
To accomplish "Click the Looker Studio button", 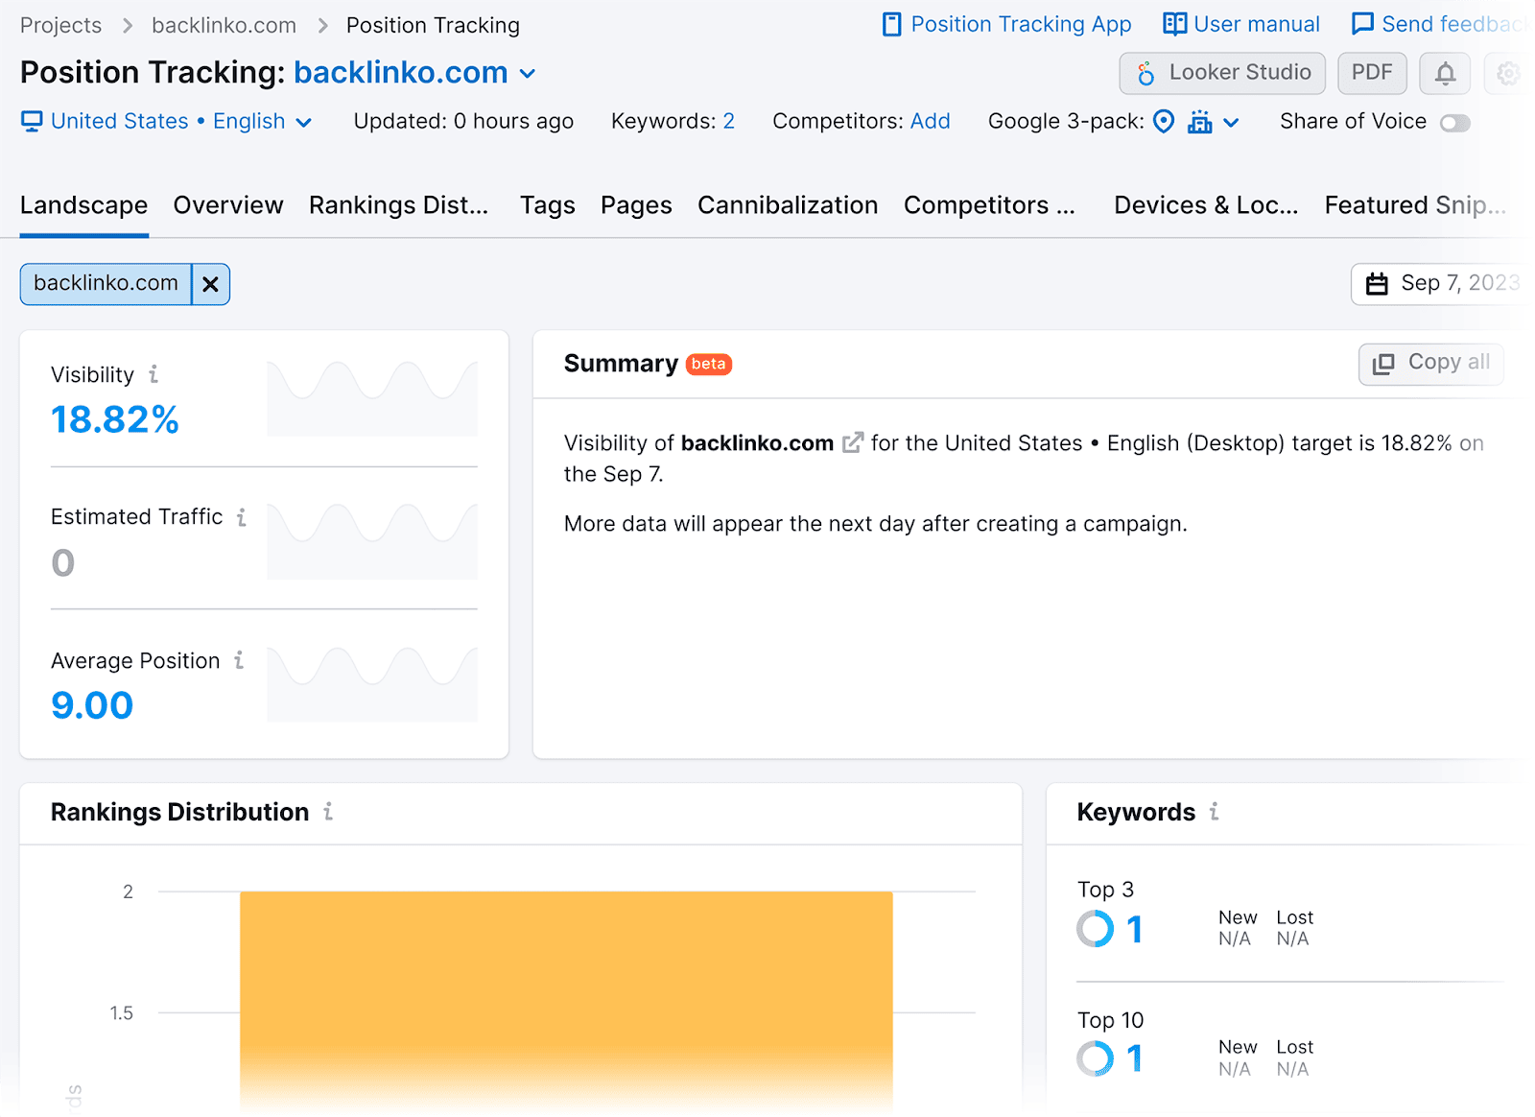I will pyautogui.click(x=1221, y=73).
